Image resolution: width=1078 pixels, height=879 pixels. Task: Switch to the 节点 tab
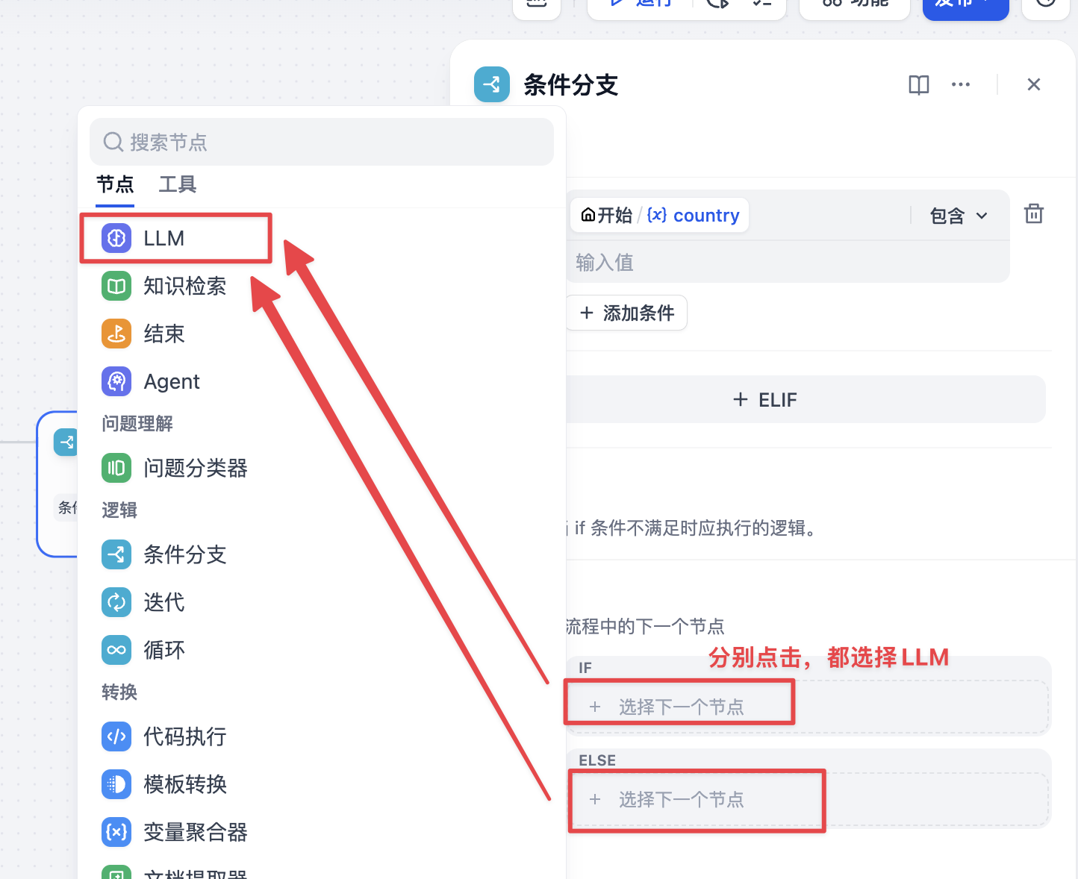point(115,184)
